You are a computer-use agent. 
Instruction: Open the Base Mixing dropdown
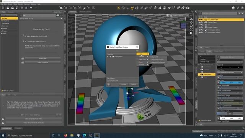230,72
